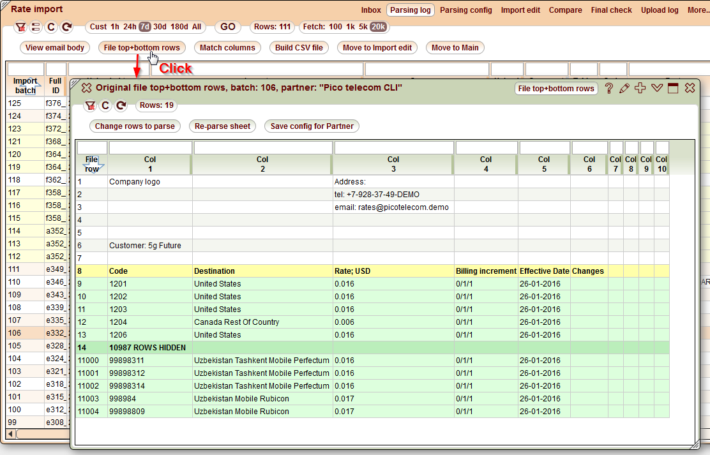The height and width of the screenshot is (455, 710).
Task: Click the C clear icon in the popup toolbar
Action: pyautogui.click(x=105, y=105)
